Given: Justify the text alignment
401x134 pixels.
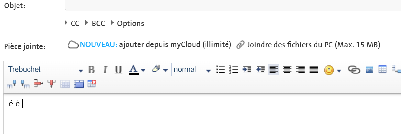Looking at the screenshot, I should click(314, 70).
